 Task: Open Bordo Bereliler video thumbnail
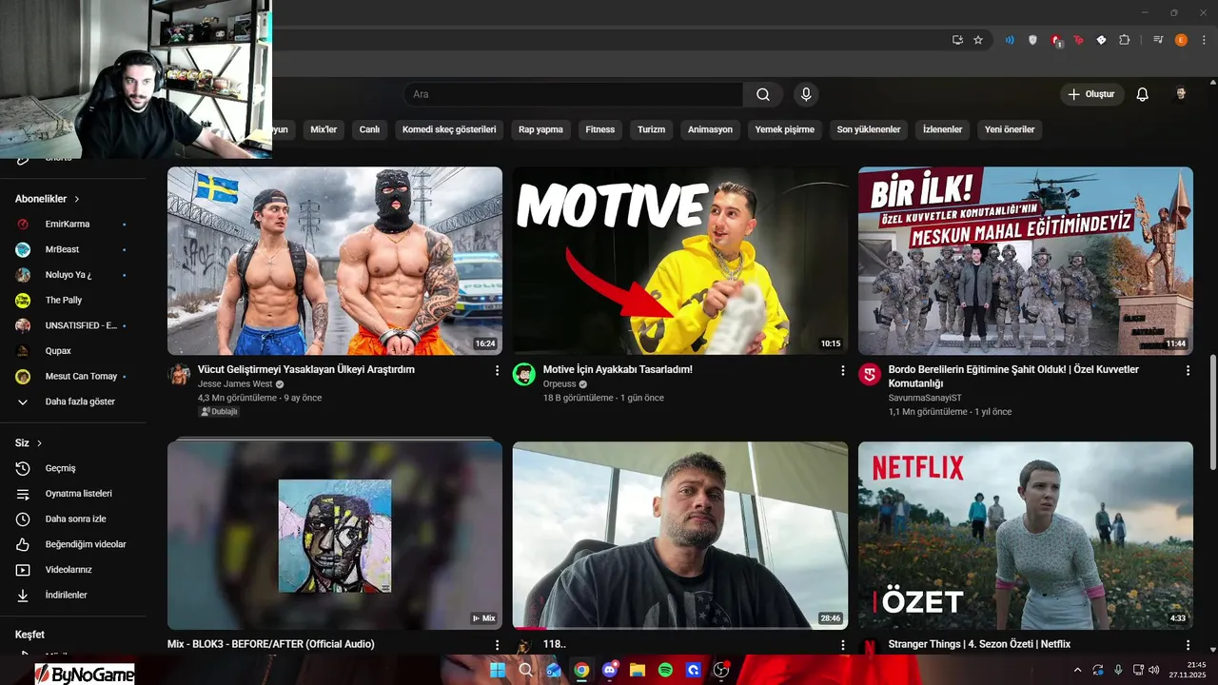point(1026,261)
